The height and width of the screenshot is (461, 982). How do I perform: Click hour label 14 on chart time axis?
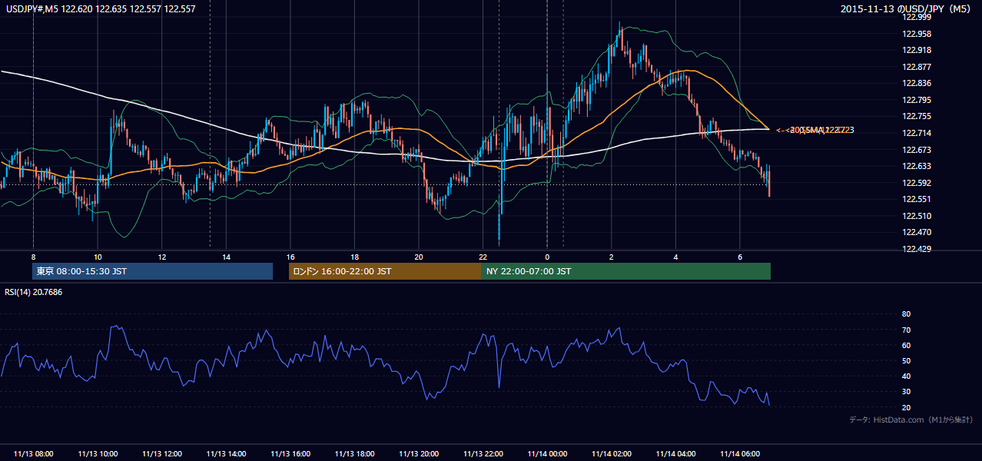pos(226,257)
